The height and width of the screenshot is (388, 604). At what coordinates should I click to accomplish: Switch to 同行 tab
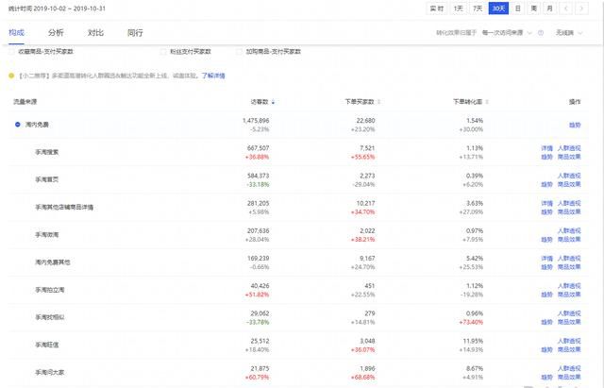point(135,32)
